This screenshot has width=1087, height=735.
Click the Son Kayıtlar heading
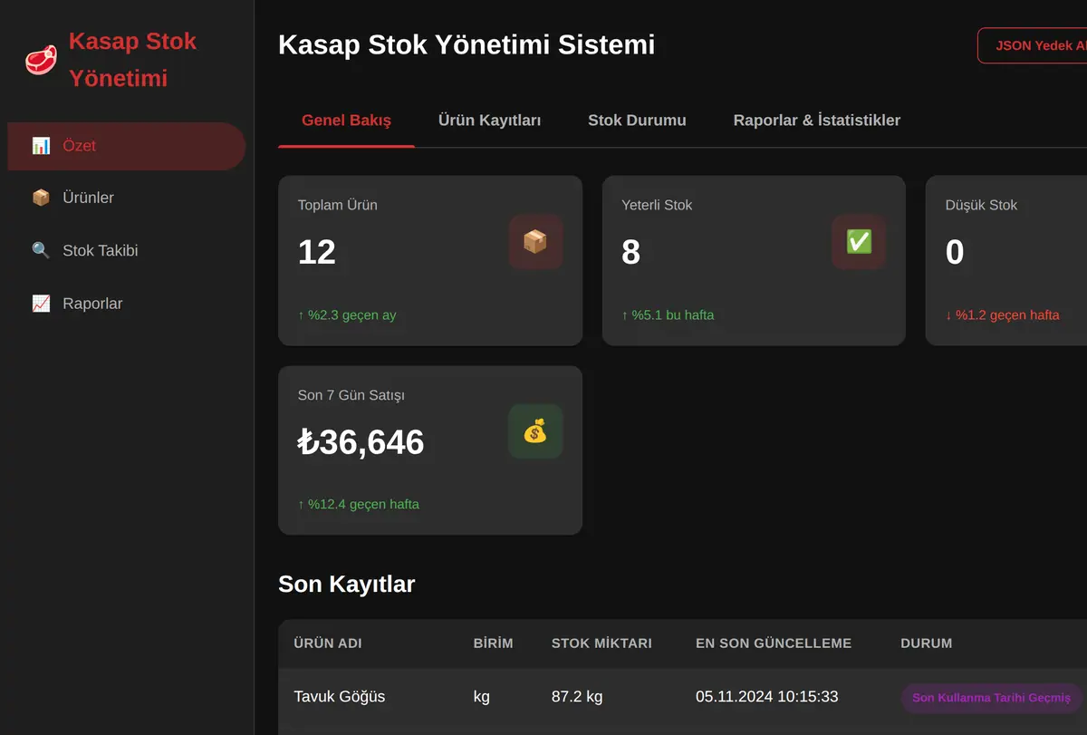[x=346, y=584]
